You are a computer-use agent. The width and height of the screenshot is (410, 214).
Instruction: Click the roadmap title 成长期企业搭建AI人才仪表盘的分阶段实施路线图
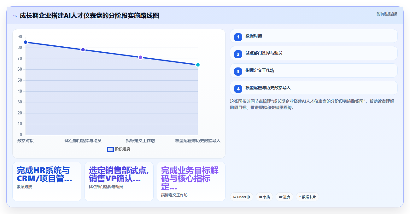click(x=89, y=15)
